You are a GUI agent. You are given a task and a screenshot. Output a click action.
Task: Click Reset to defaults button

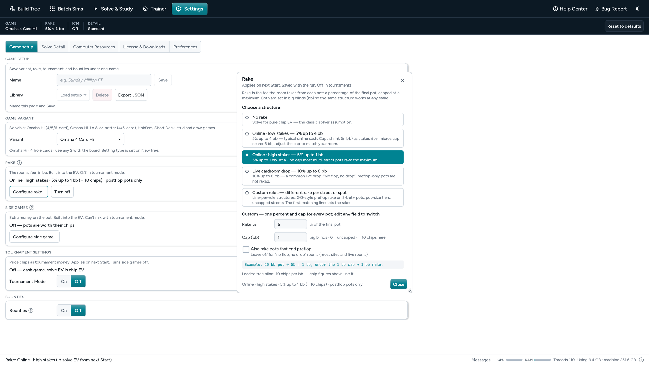[624, 26]
